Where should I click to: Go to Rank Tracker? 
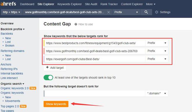[109, 4]
